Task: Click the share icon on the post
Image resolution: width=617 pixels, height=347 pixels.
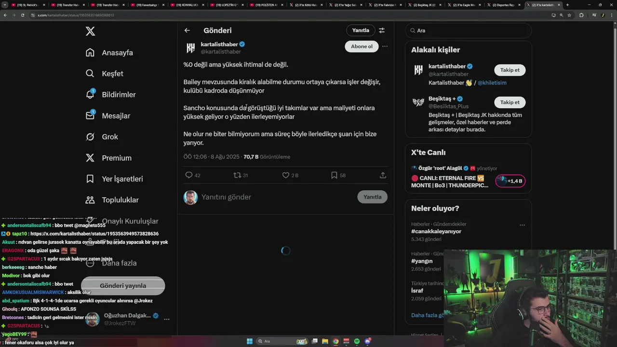Action: click(383, 175)
